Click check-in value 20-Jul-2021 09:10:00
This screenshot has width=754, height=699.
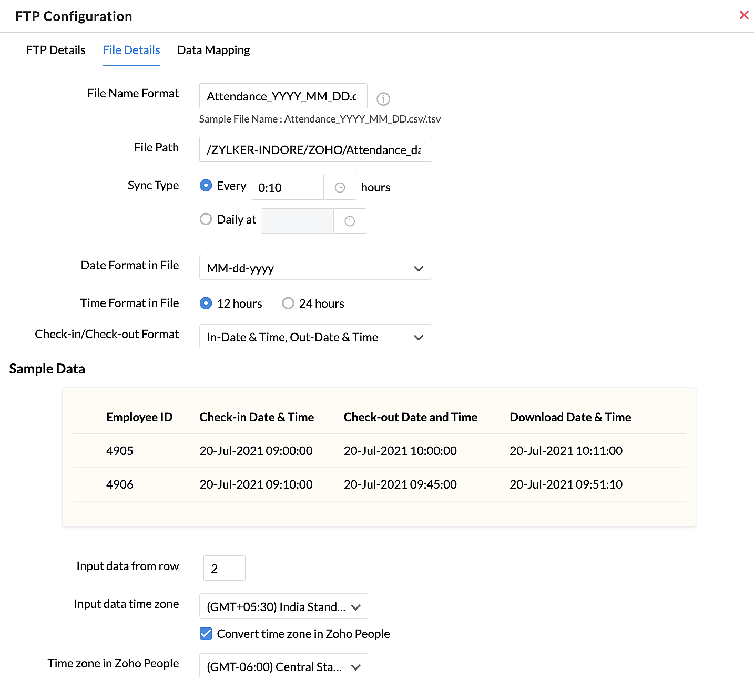pos(256,484)
